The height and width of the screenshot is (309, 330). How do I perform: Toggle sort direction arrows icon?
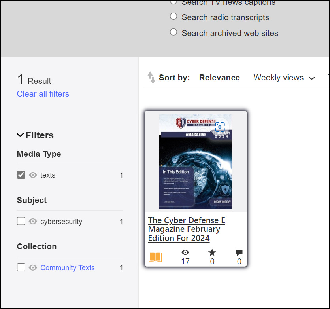tap(151, 78)
